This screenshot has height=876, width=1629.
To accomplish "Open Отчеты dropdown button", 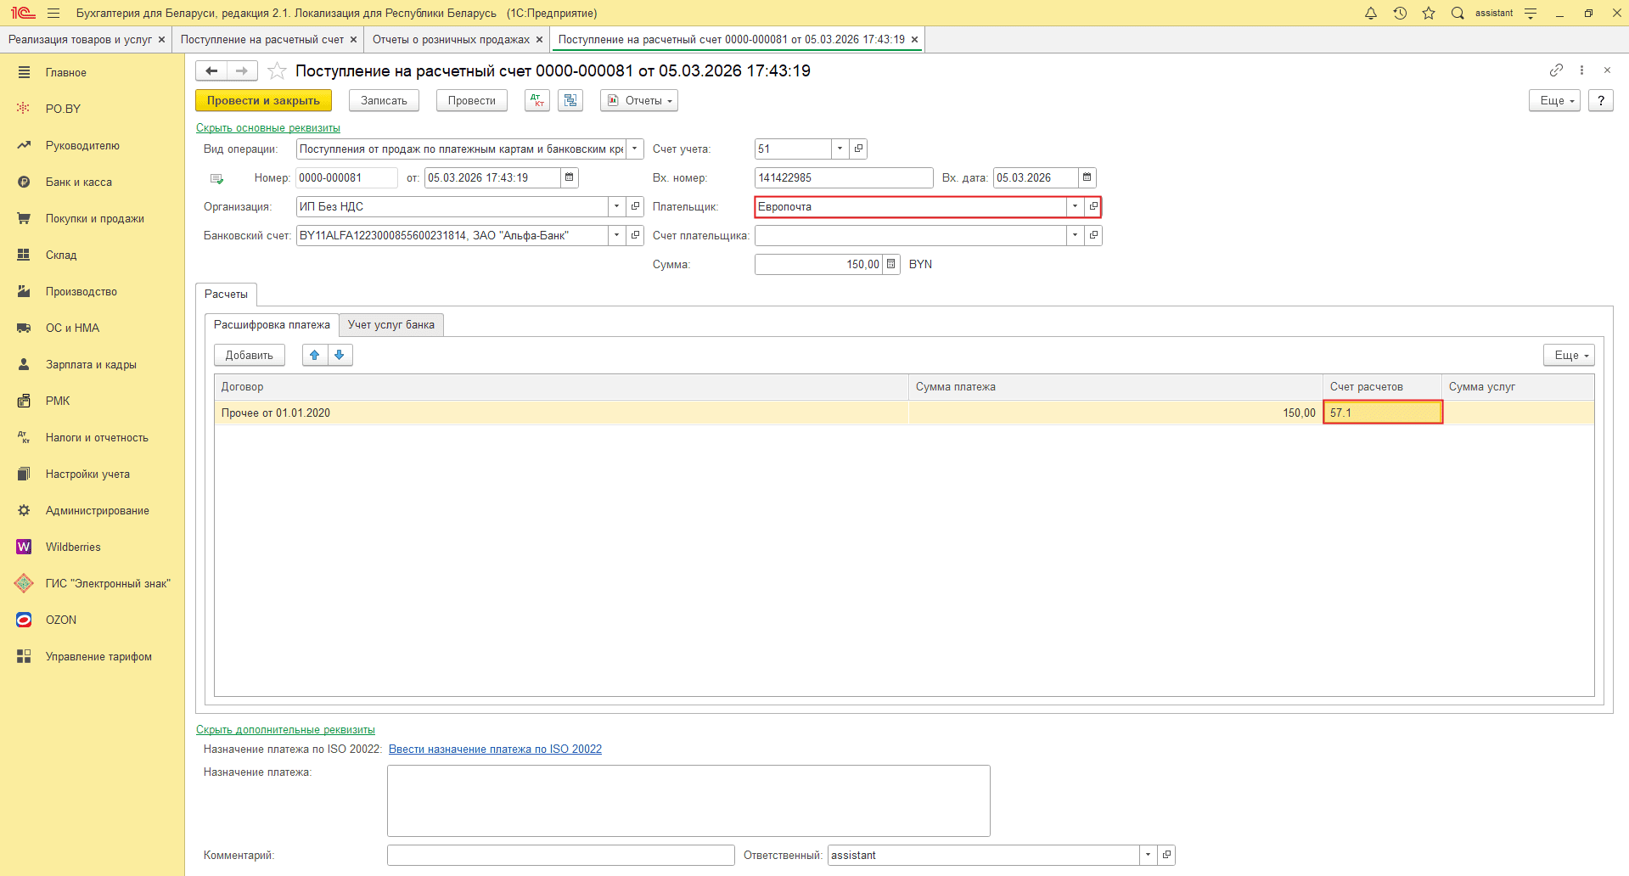I will tap(639, 100).
